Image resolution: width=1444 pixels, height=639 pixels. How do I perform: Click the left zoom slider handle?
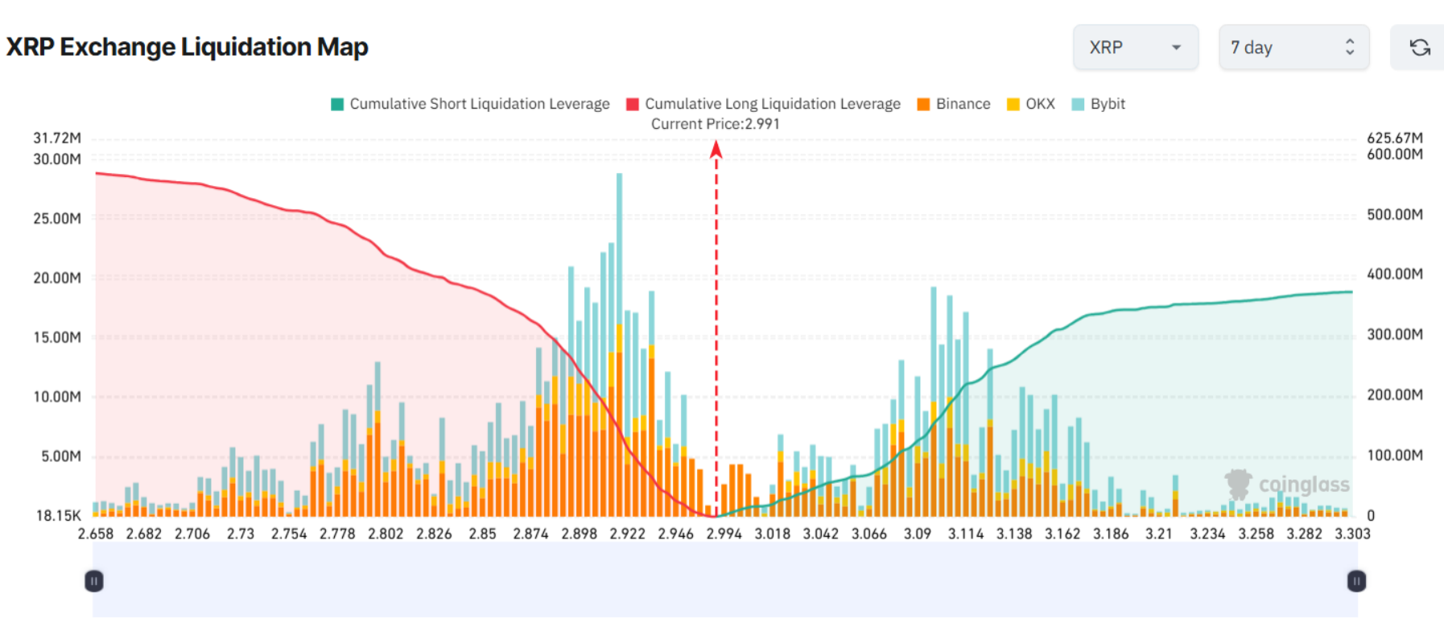point(94,581)
